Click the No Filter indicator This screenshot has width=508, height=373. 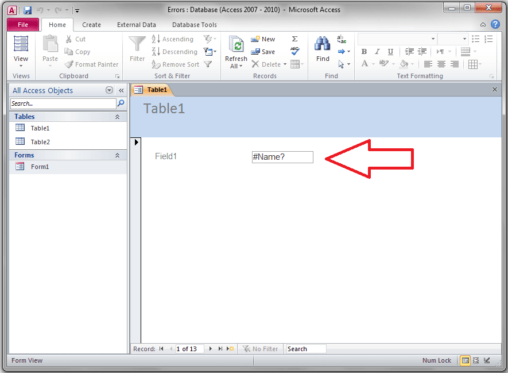coord(261,349)
